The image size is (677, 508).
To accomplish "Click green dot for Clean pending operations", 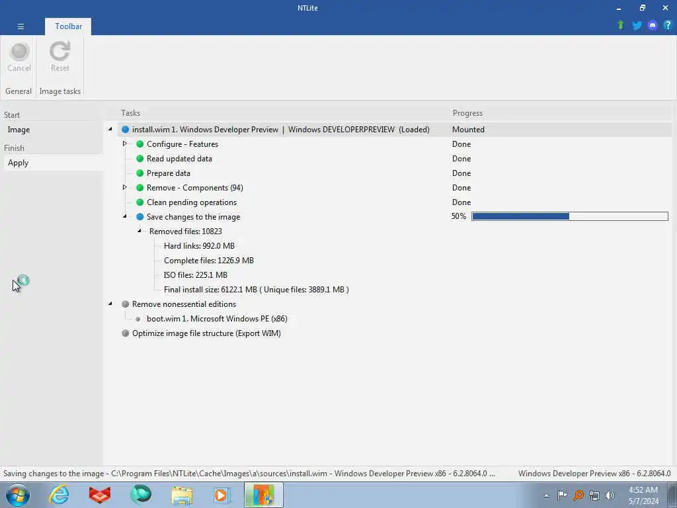I will (140, 202).
